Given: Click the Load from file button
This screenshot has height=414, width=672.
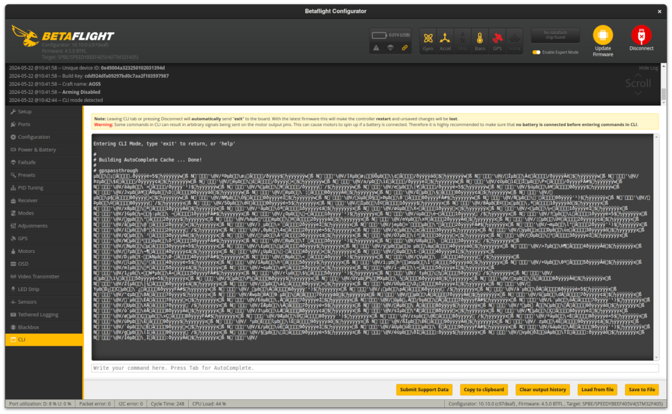Looking at the screenshot, I should point(597,390).
